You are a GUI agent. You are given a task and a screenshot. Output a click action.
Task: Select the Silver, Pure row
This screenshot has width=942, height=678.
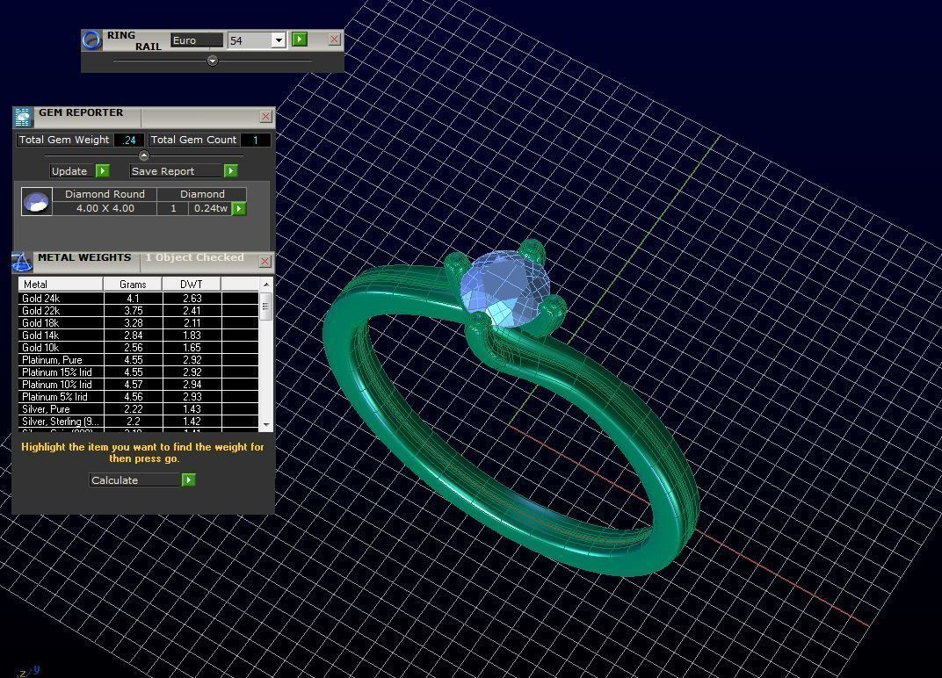click(139, 409)
